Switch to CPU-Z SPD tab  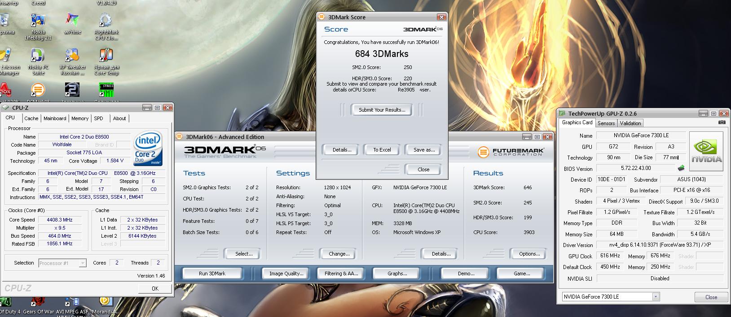(x=99, y=118)
